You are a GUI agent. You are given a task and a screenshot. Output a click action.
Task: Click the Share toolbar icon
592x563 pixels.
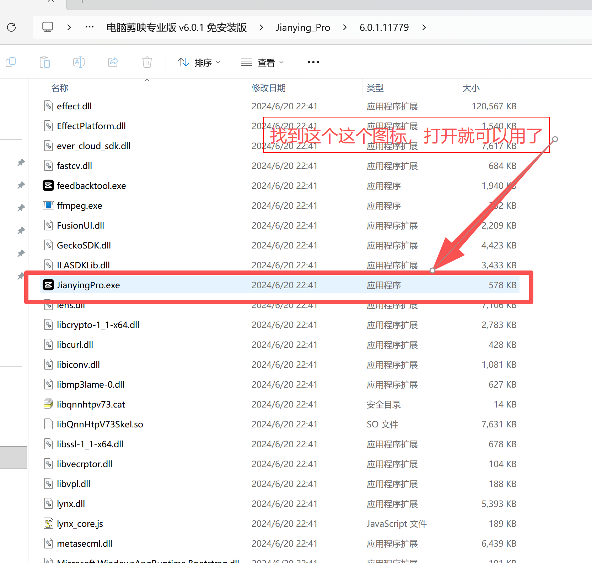point(113,62)
